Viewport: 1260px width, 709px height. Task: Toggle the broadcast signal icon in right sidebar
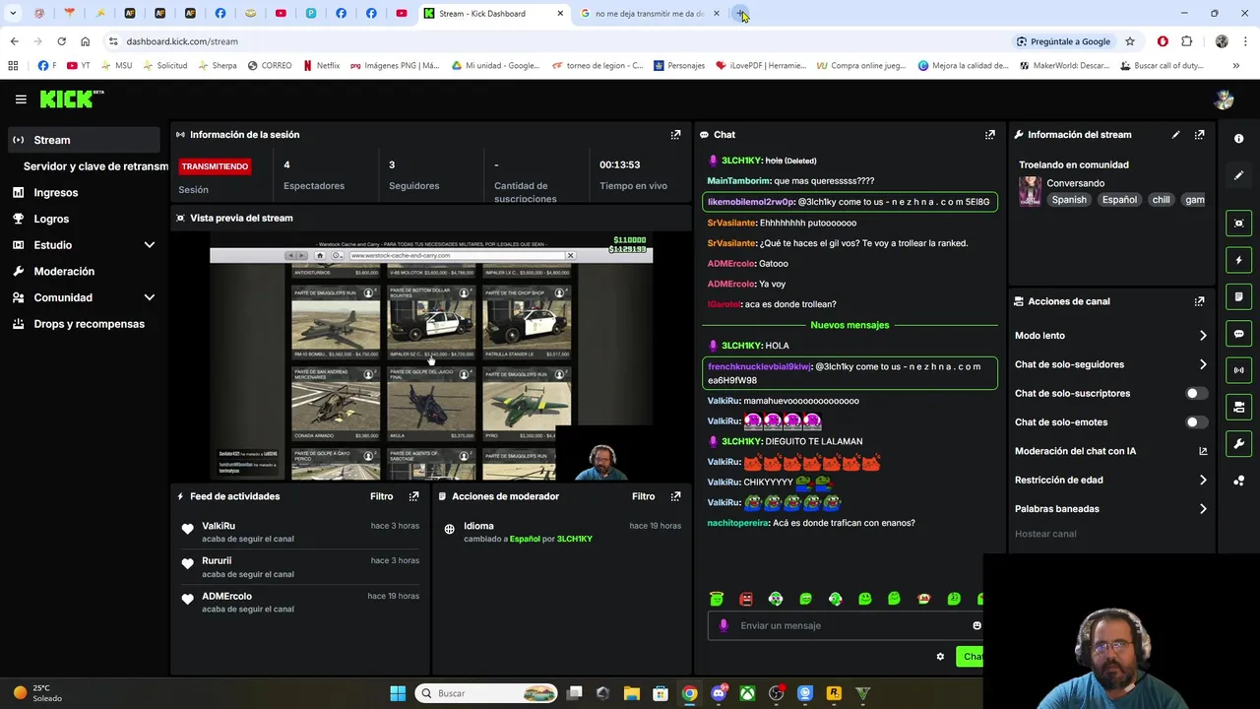pyautogui.click(x=1238, y=370)
